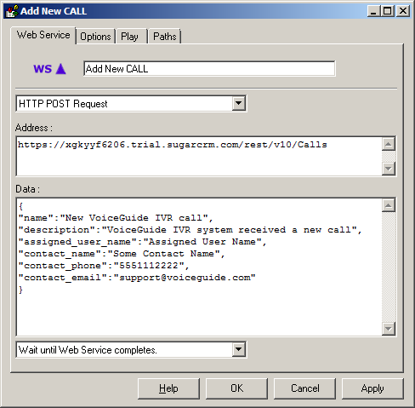This screenshot has width=415, height=408.
Task: Minimize the Add New CALL window
Action: click(373, 11)
